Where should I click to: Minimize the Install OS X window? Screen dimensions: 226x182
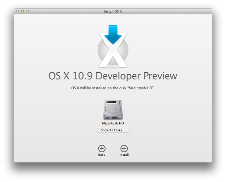(22, 11)
